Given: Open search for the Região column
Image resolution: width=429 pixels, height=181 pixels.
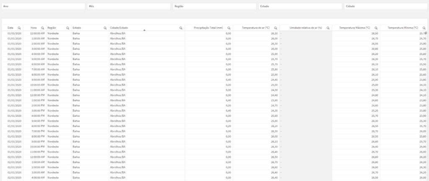Looking at the screenshot, I should pyautogui.click(x=67, y=28).
